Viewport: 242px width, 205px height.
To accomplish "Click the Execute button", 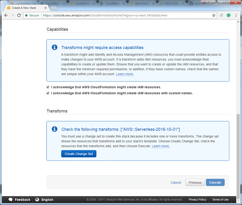I will (215, 183).
